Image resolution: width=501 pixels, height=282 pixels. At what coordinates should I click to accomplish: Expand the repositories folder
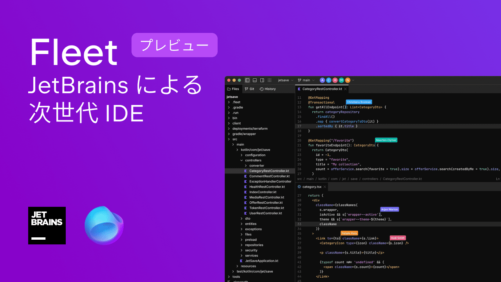tap(242, 245)
